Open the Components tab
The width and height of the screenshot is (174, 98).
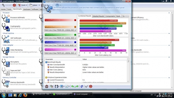(110, 16)
